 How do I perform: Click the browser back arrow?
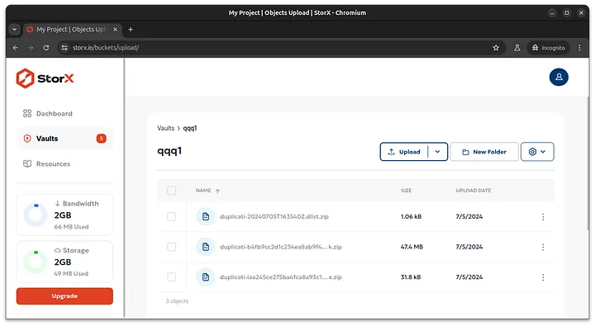point(15,48)
